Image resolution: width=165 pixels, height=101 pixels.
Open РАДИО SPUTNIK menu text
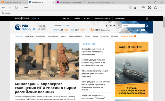tap(127, 36)
